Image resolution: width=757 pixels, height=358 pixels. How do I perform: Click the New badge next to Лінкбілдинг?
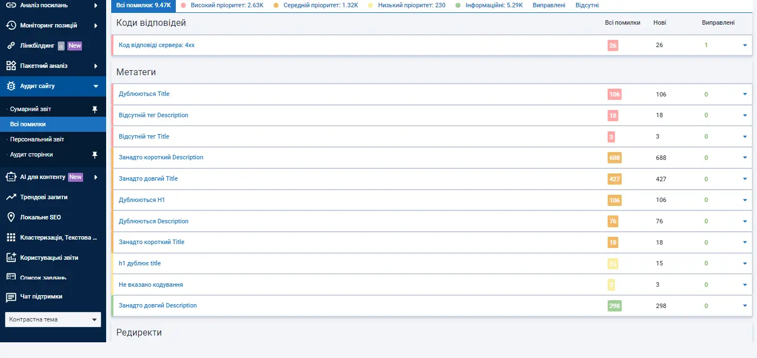75,45
